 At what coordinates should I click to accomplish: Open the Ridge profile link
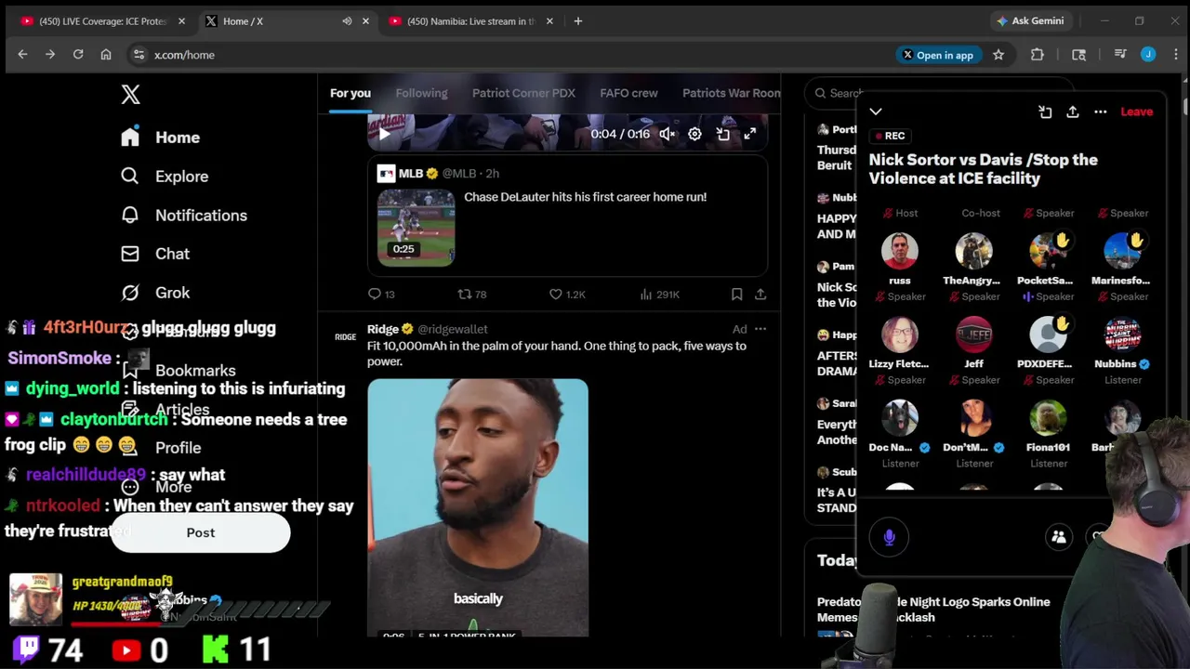click(383, 329)
